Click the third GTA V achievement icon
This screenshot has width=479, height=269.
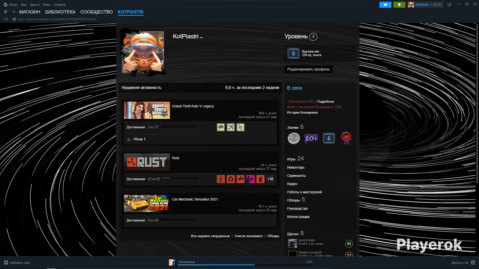pyautogui.click(x=241, y=127)
